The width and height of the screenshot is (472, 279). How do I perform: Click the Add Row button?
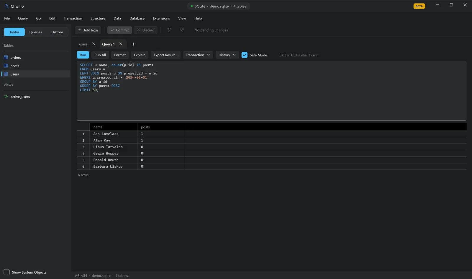click(88, 30)
